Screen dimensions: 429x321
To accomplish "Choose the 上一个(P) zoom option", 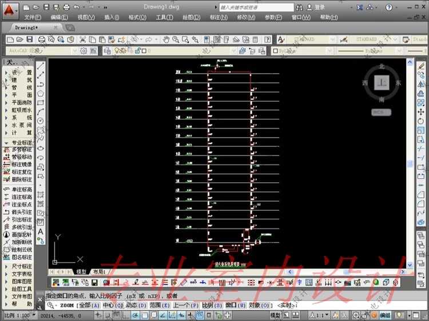I will [186, 305].
